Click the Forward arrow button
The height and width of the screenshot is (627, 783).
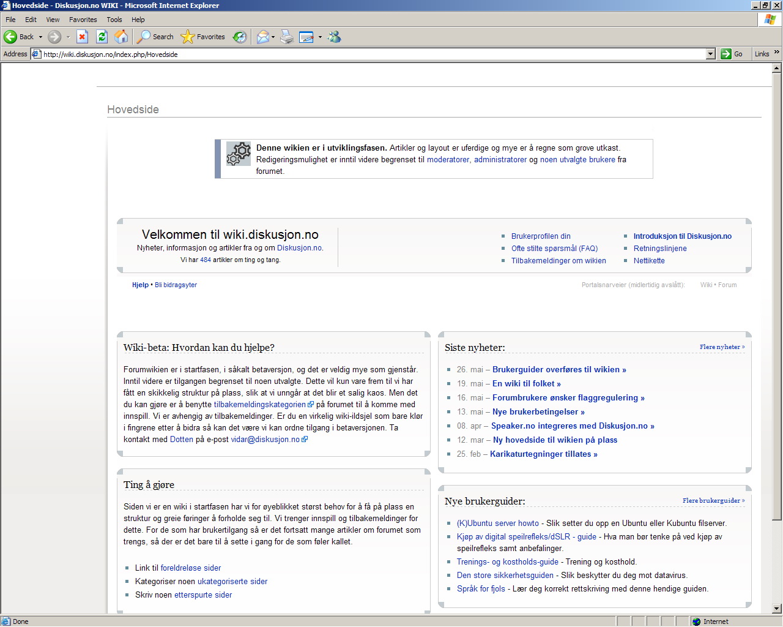(x=54, y=37)
